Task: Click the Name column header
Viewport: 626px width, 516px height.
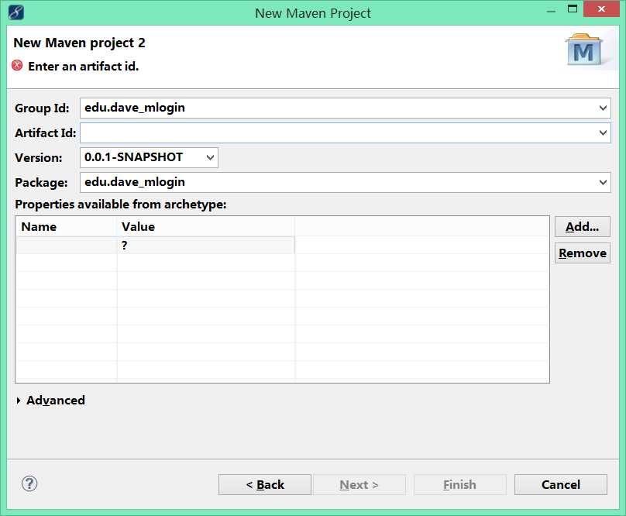Action: [67, 226]
